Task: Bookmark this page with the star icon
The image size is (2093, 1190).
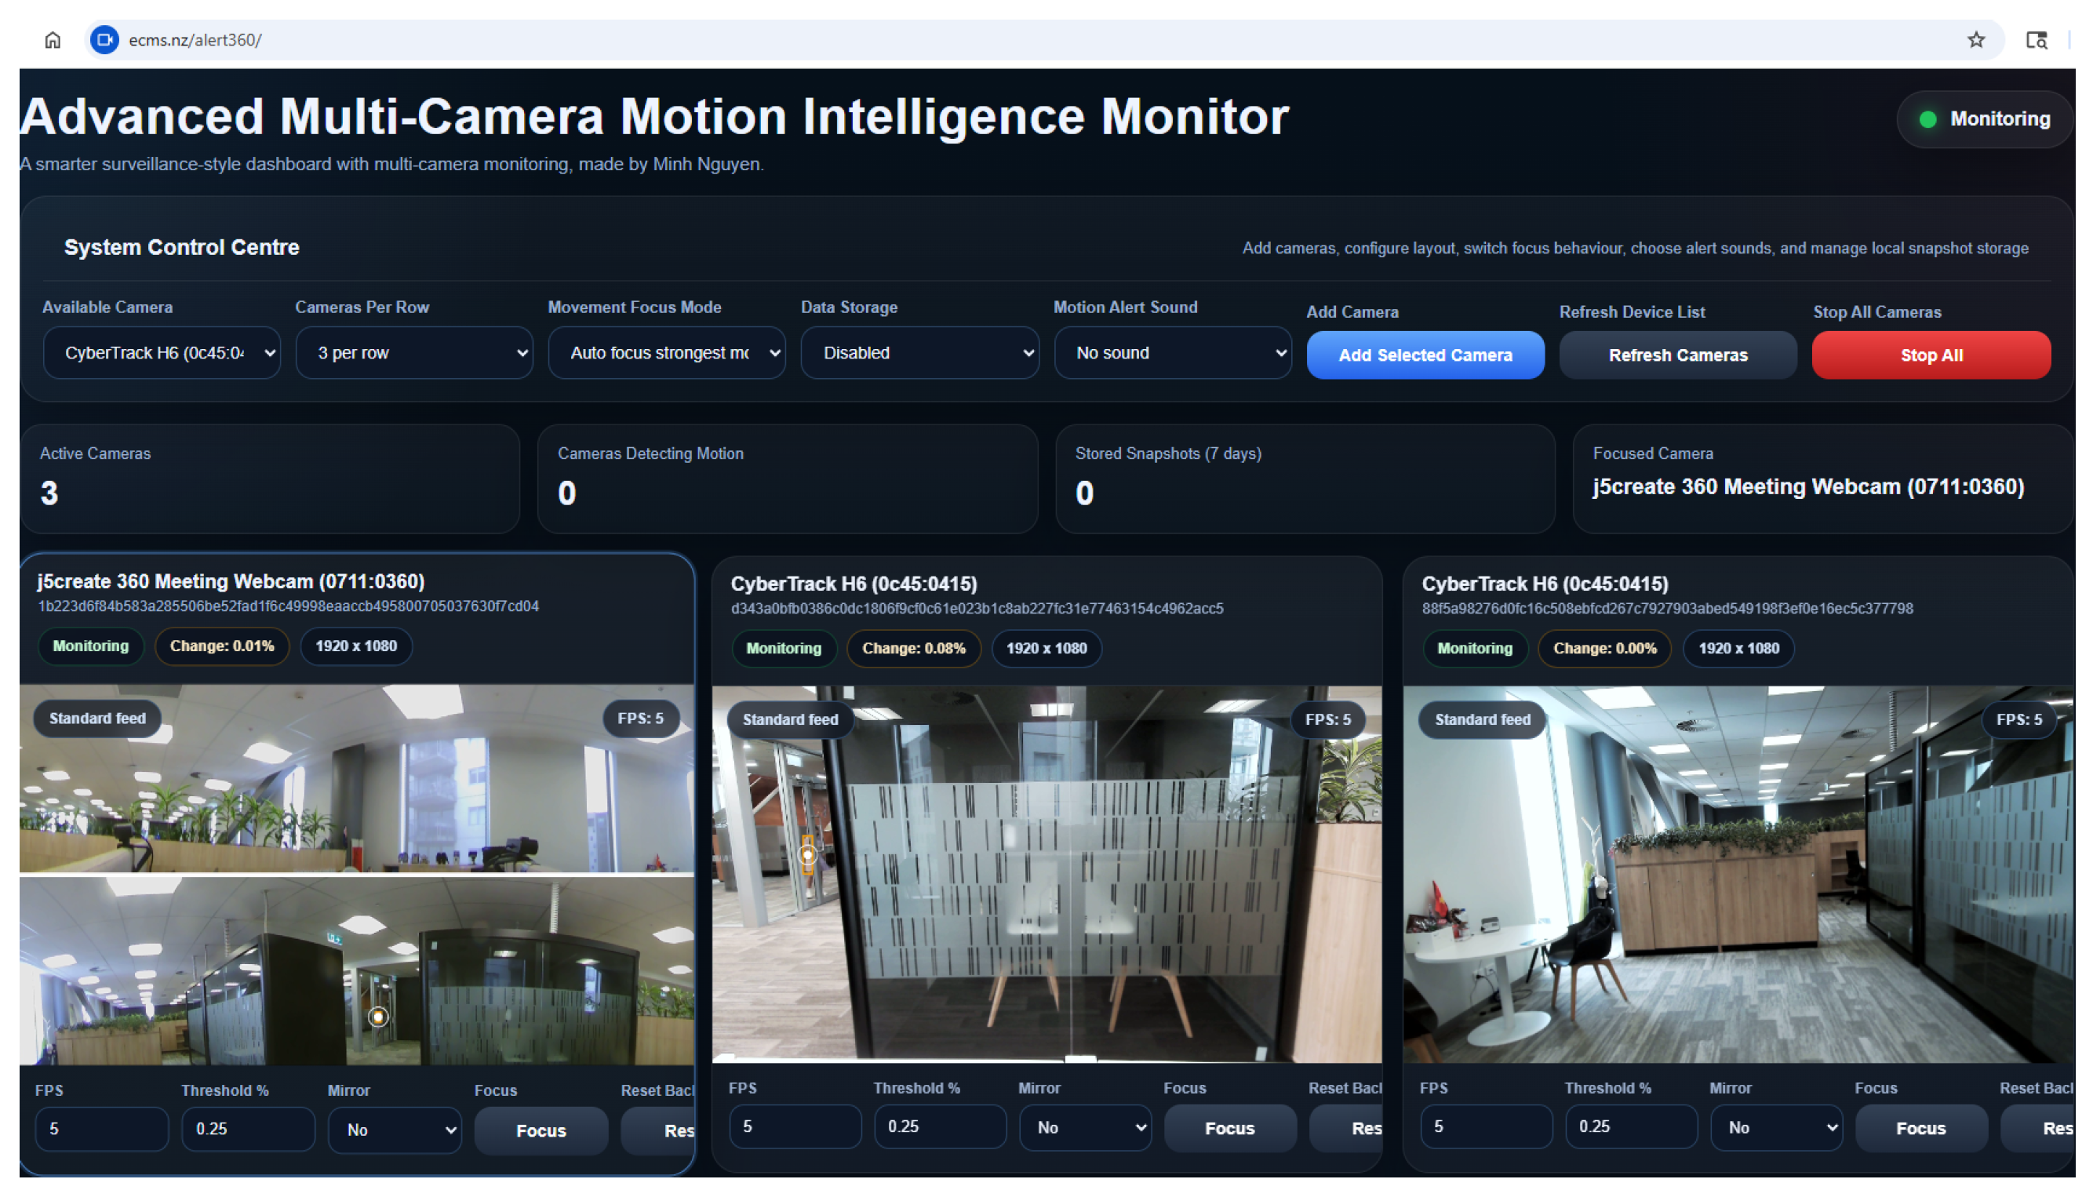Action: click(1975, 40)
